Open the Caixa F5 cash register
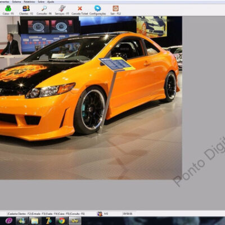225x225 pixels. click(x=8, y=10)
